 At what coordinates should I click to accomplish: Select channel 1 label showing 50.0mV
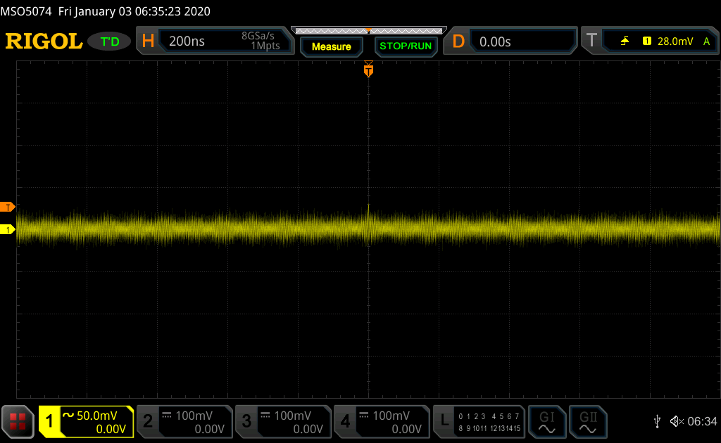tap(87, 421)
